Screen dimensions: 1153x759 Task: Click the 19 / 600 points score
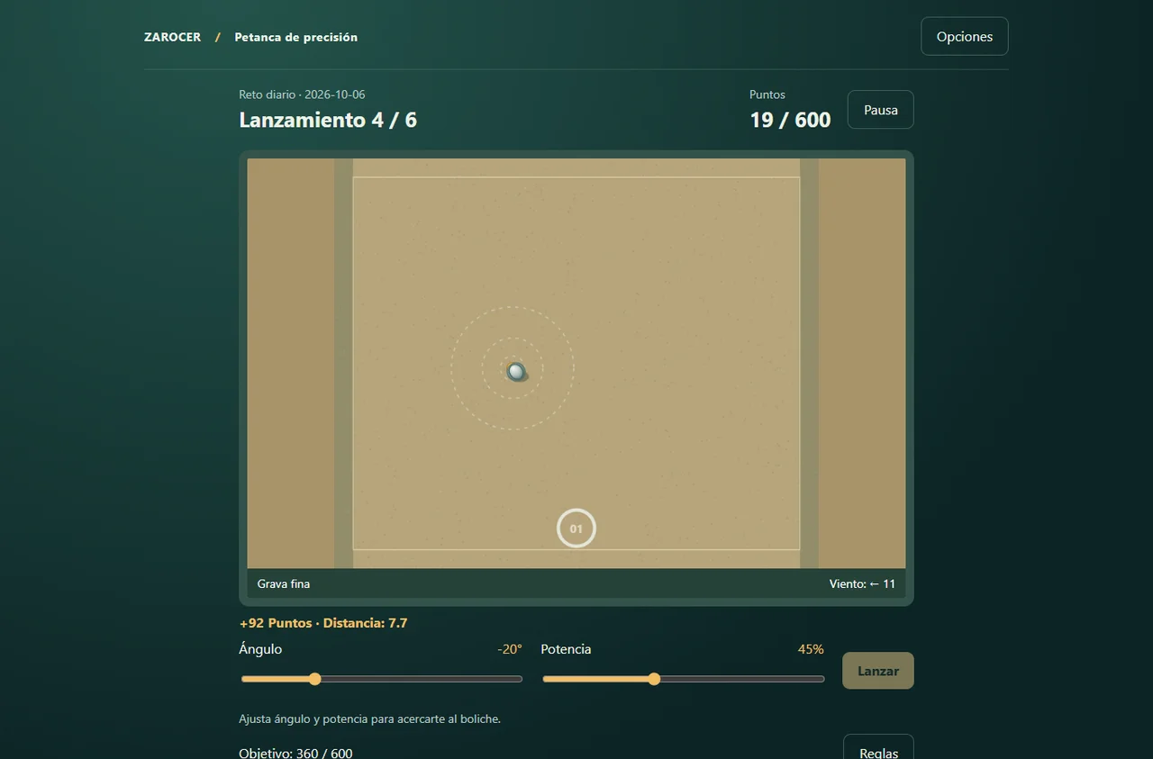click(x=790, y=120)
